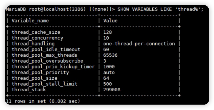Select the thread_handling variable name
The width and height of the screenshot is (214, 110).
[33, 44]
